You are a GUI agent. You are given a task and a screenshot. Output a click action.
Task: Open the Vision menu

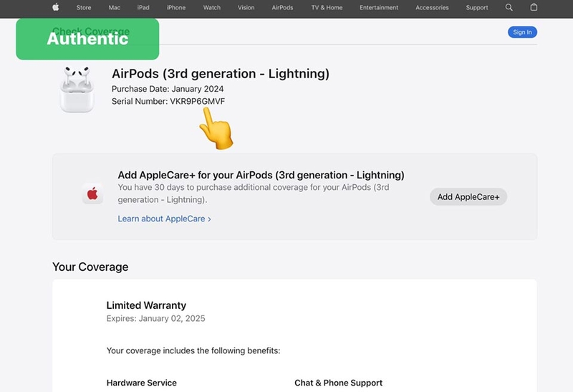point(246,7)
